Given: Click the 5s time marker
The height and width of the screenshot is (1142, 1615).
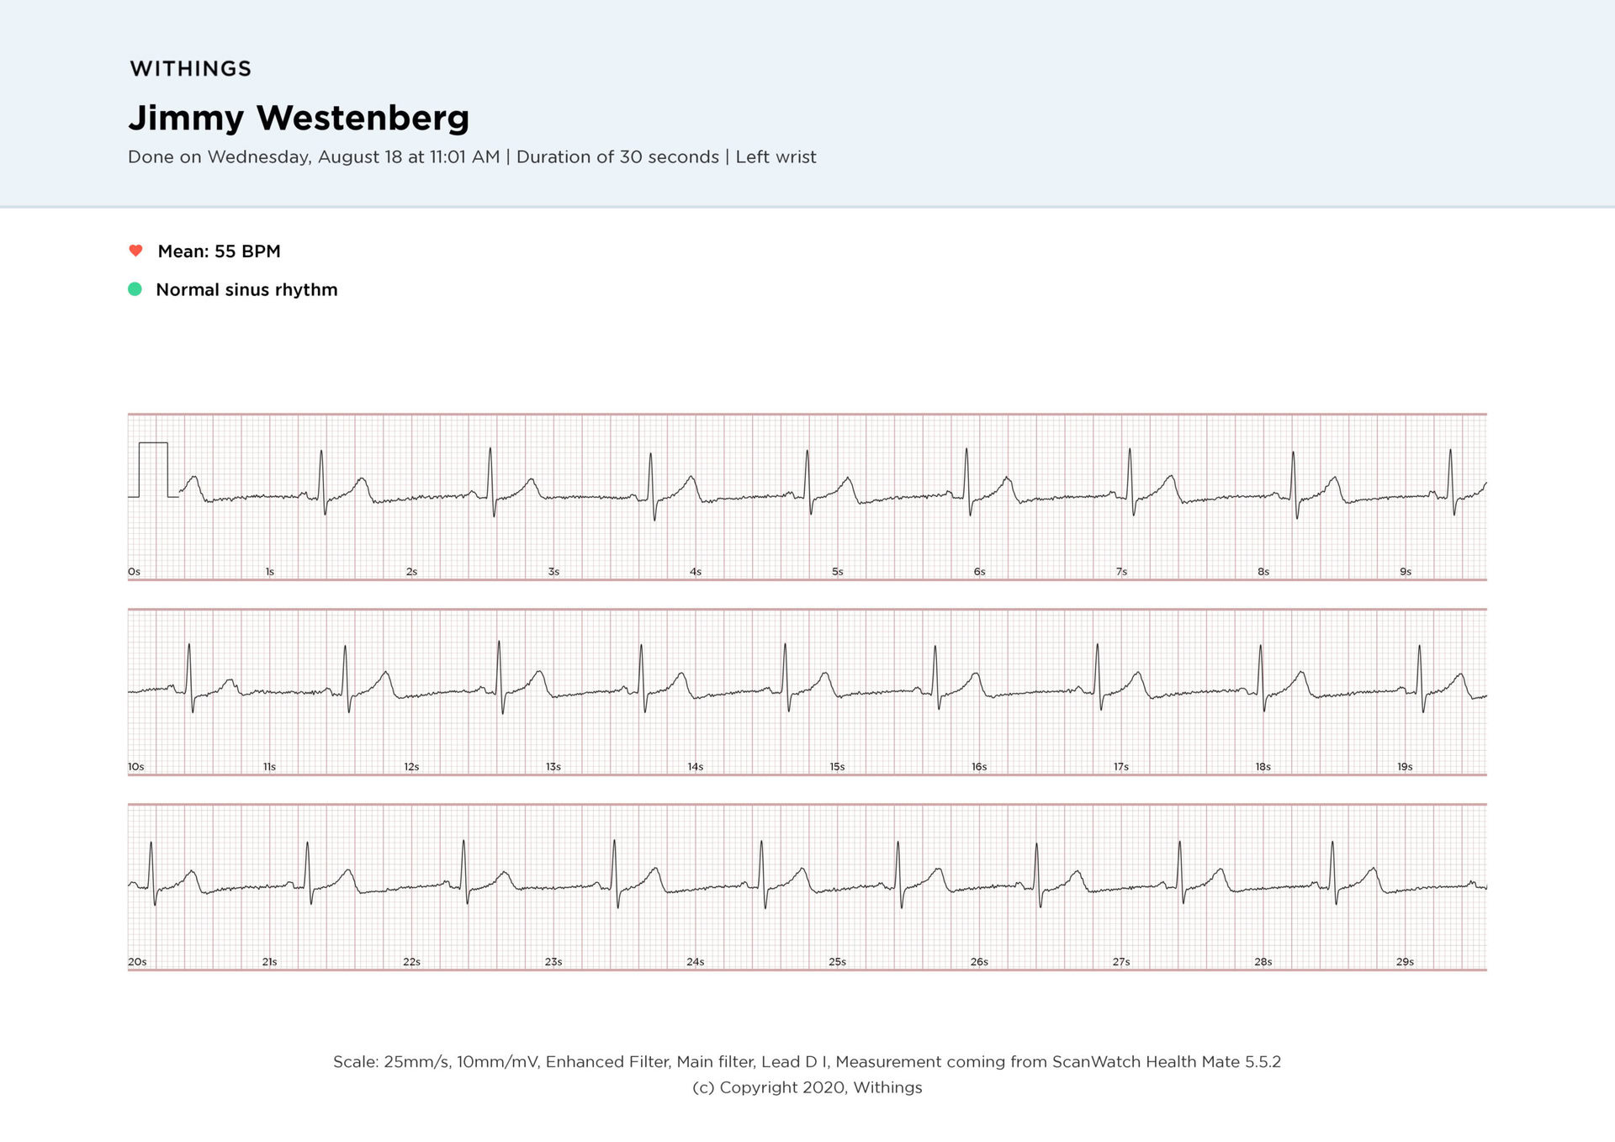Looking at the screenshot, I should click(x=837, y=572).
